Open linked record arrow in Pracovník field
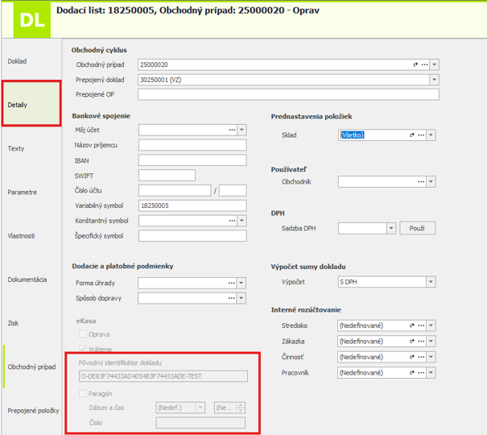The image size is (487, 435). 412,372
